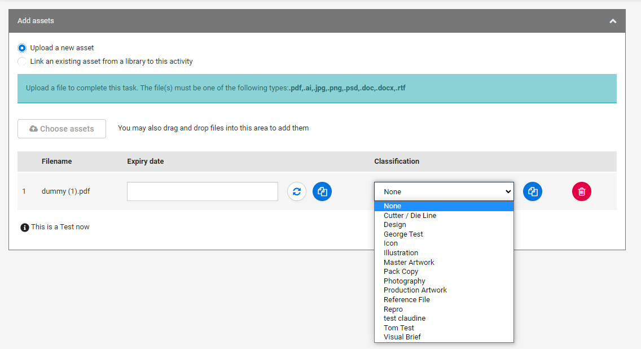Click the info icon beside test note
The height and width of the screenshot is (349, 641).
point(24,228)
